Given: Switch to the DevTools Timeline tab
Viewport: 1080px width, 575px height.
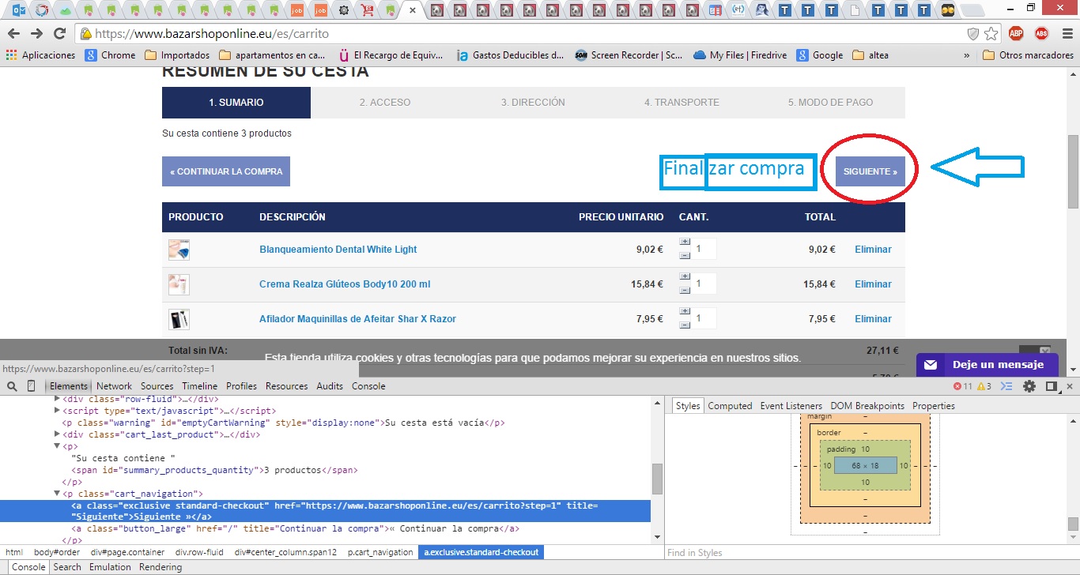Looking at the screenshot, I should coord(199,386).
